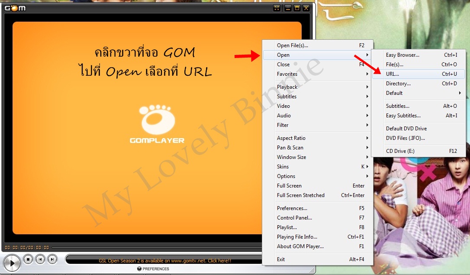Choose Close from context menu

tap(318, 65)
